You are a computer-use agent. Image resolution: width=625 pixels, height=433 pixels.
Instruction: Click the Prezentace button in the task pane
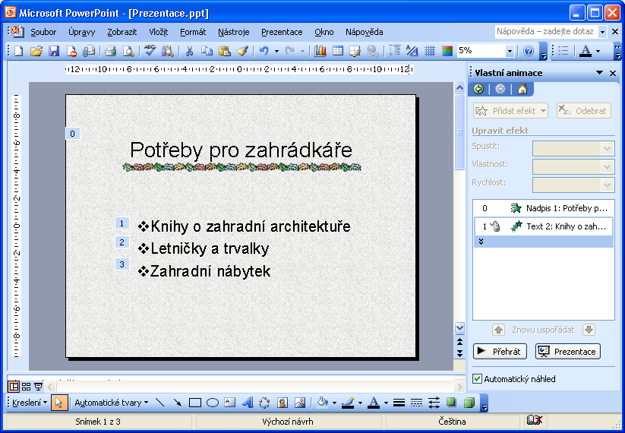tap(567, 351)
